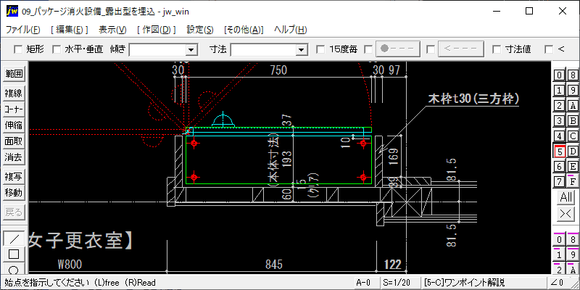
Task: Enable the 矩形 checkbox
Action: pyautogui.click(x=19, y=49)
